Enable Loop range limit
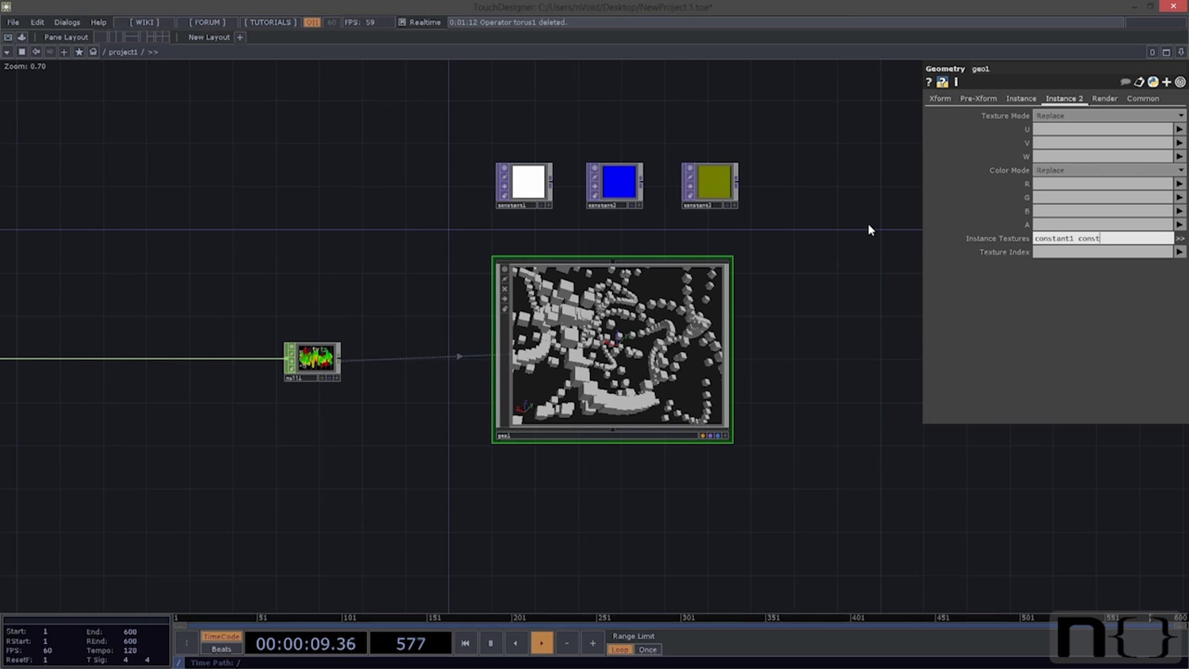This screenshot has width=1189, height=669. (x=620, y=650)
